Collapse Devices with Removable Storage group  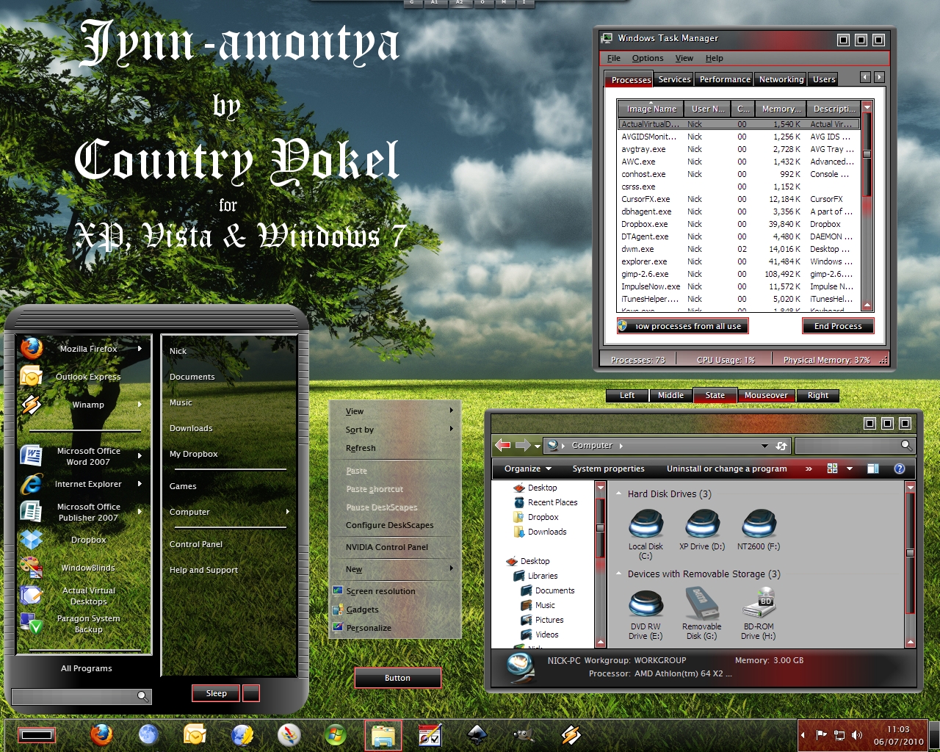619,574
